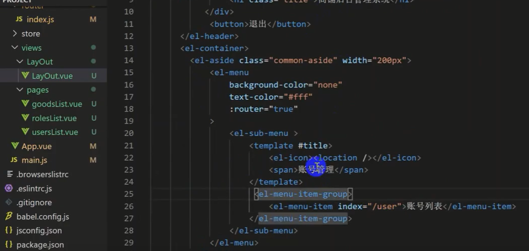Click the pages folder label
Screen dimensions: 529x251
(38, 90)
